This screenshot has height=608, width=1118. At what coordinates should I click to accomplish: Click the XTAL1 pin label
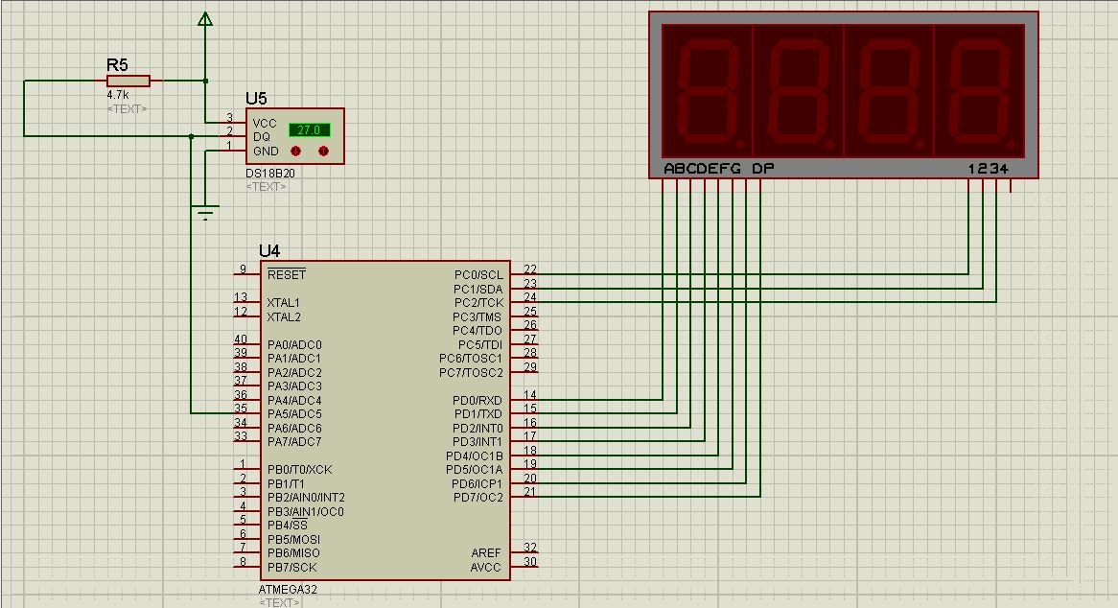(x=284, y=303)
